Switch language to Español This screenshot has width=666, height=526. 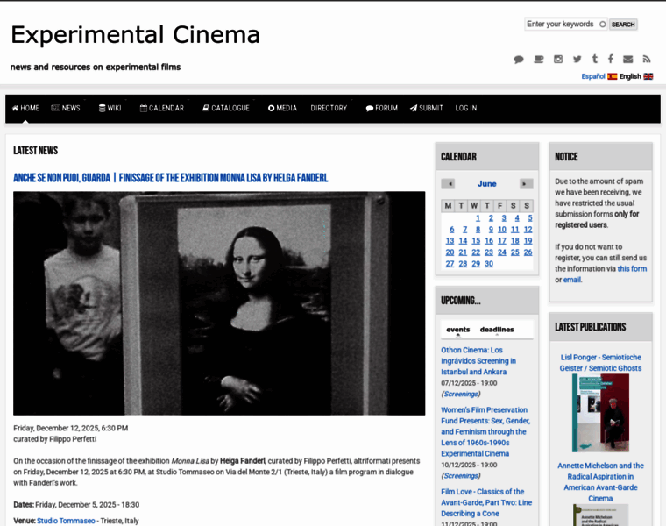coord(593,76)
